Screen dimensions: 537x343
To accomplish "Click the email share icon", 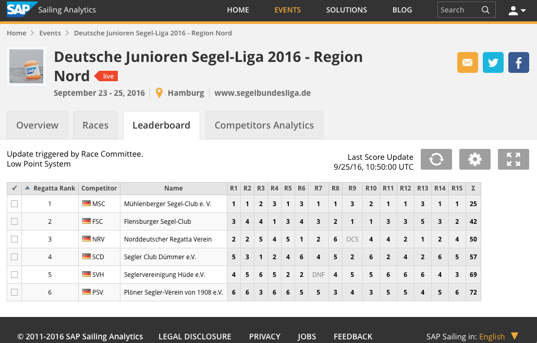I will click(x=468, y=62).
